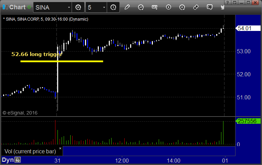The image size is (262, 165).
Task: Click the 14:00 time axis label
Action: click(174, 161)
